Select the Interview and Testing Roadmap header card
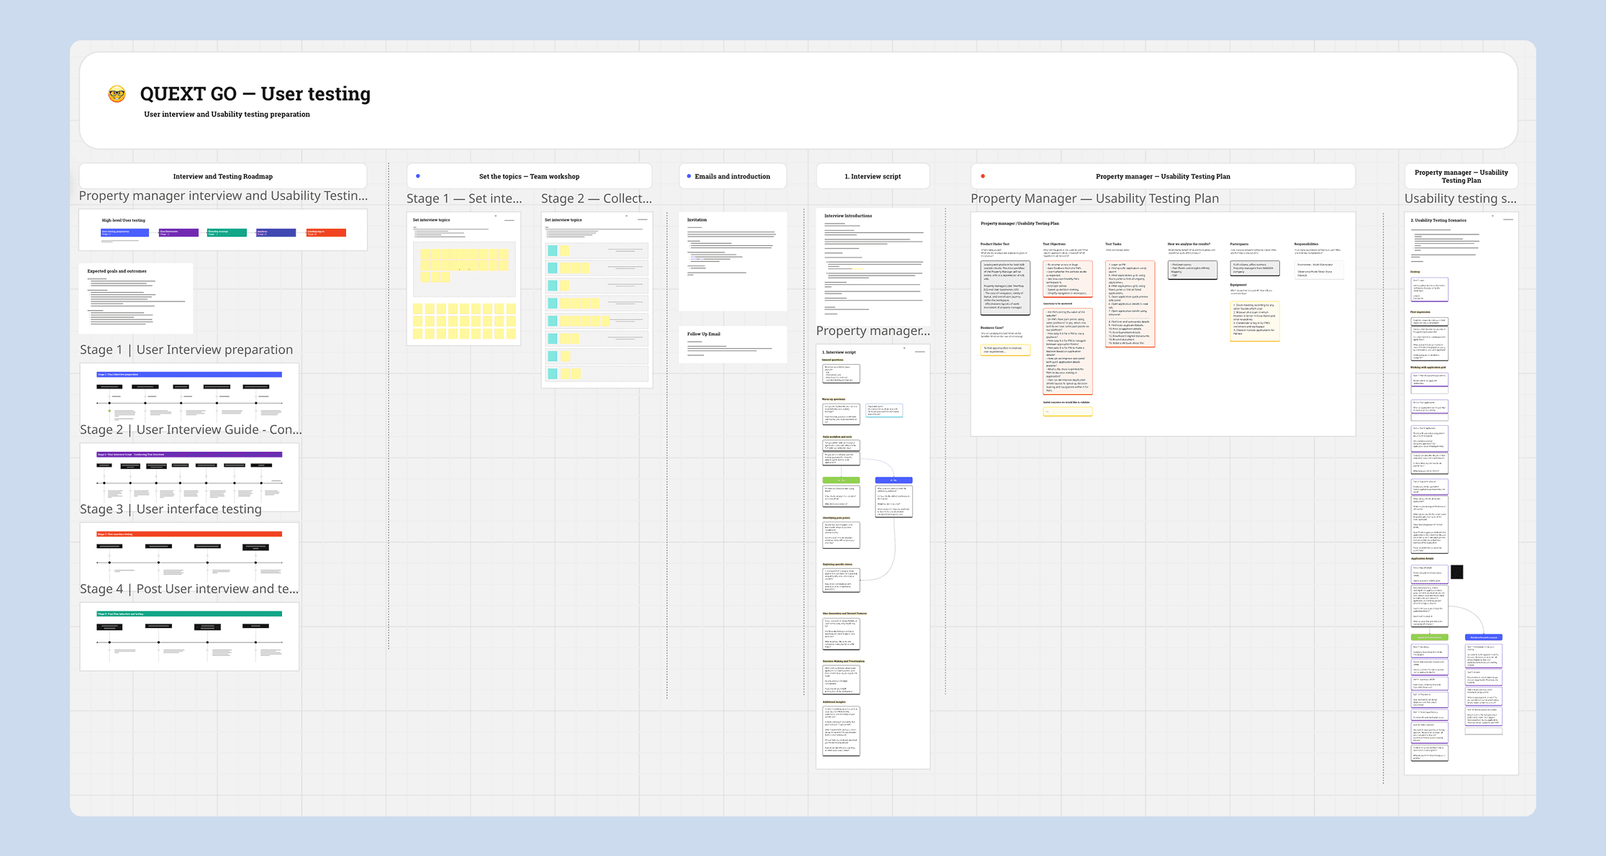The image size is (1606, 856). click(222, 176)
